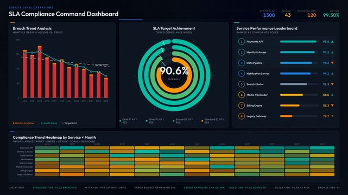The height and width of the screenshot is (195, 348).
Task: Click the Legacy Gateway compliance progress bar
Action: 299,116
